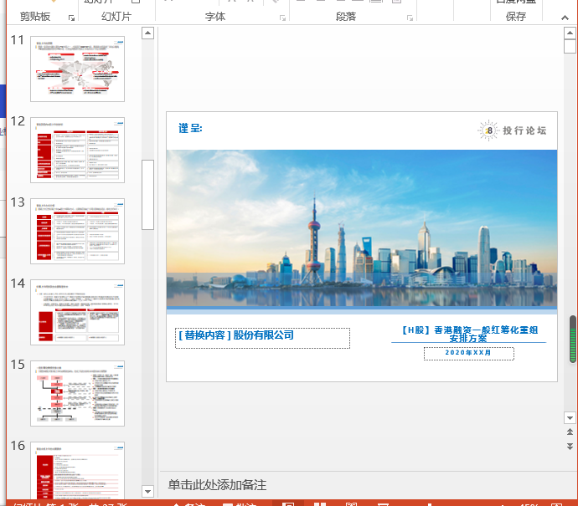This screenshot has width=578, height=506.
Task: Select the 2020年XX月 date placeholder
Action: coord(468,354)
